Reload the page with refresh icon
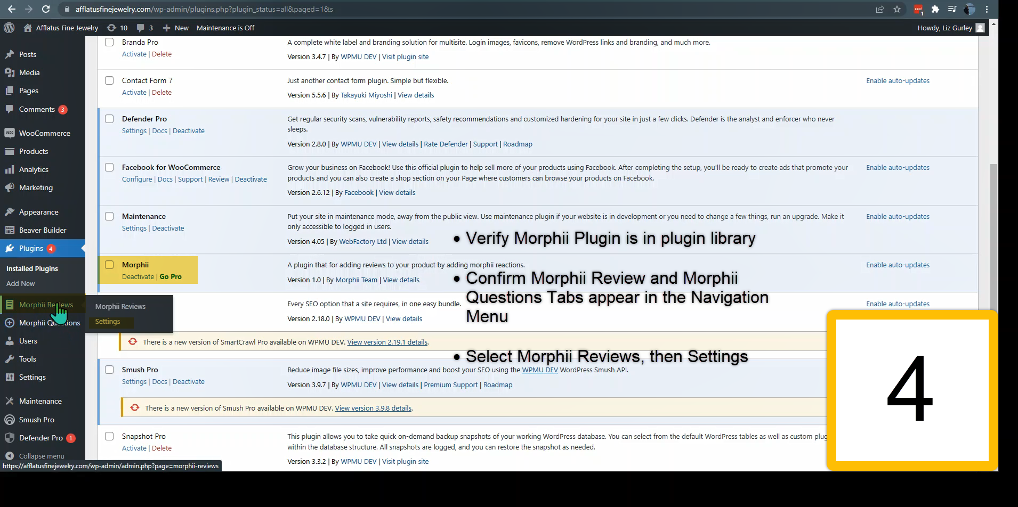Viewport: 1018px width, 507px height. 46,9
